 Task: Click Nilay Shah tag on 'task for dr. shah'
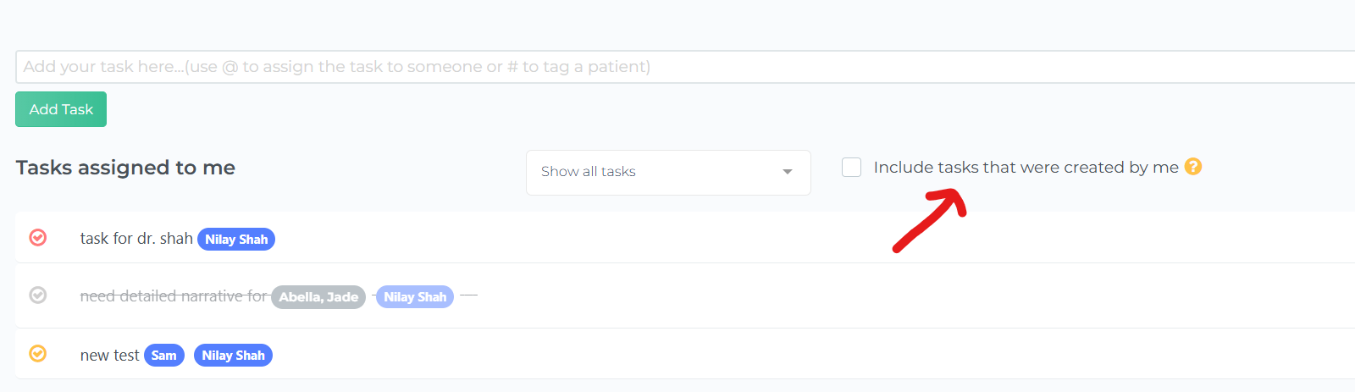pos(236,240)
